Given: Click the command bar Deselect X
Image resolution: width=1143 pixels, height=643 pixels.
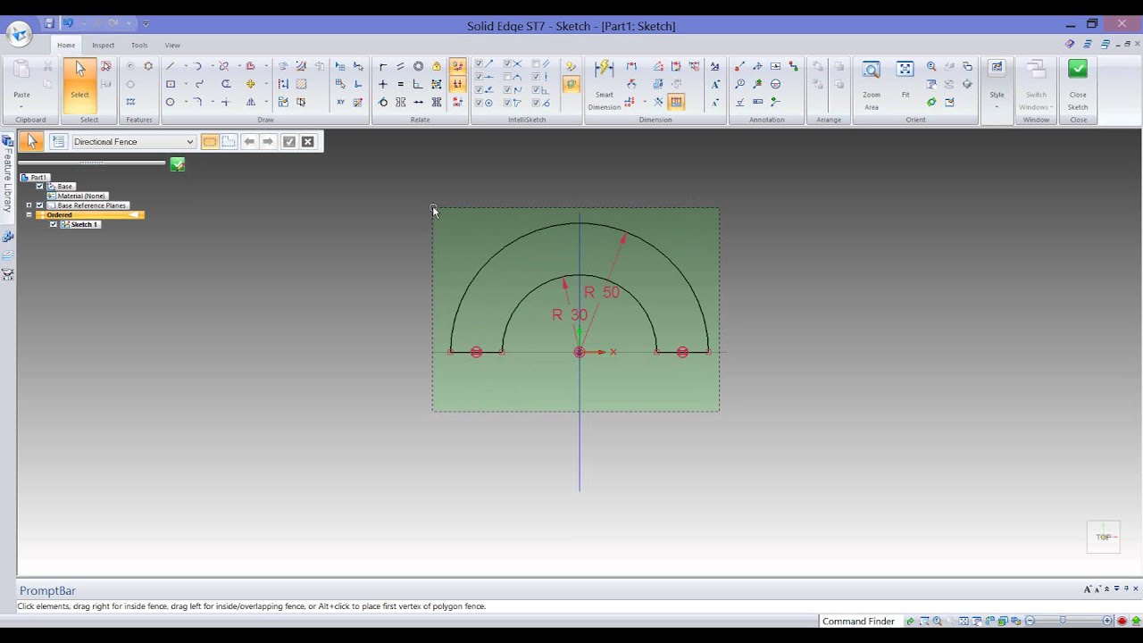Looking at the screenshot, I should click(x=308, y=141).
